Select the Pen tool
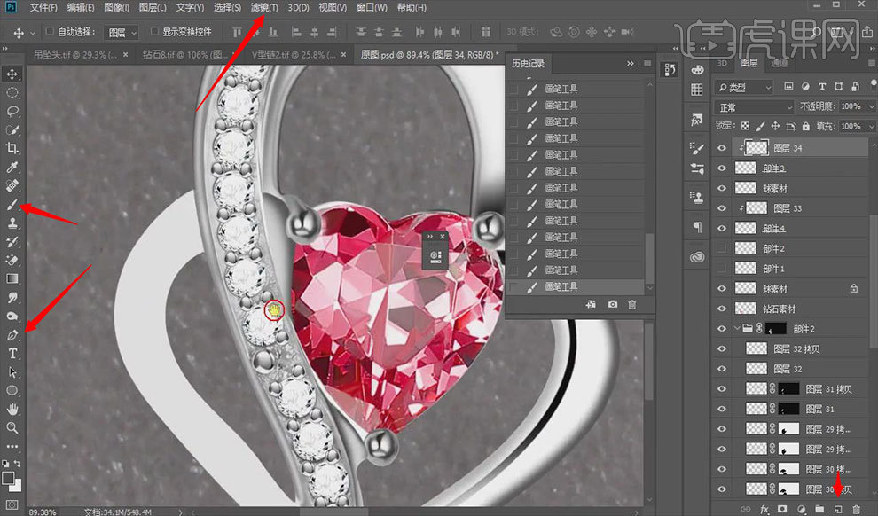The width and height of the screenshot is (878, 516). tap(12, 335)
